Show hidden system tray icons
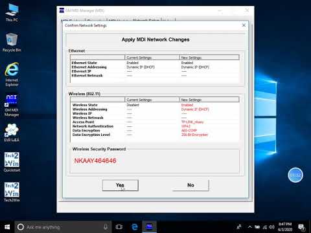Image resolution: width=311 pixels, height=233 pixels. pyautogui.click(x=249, y=227)
